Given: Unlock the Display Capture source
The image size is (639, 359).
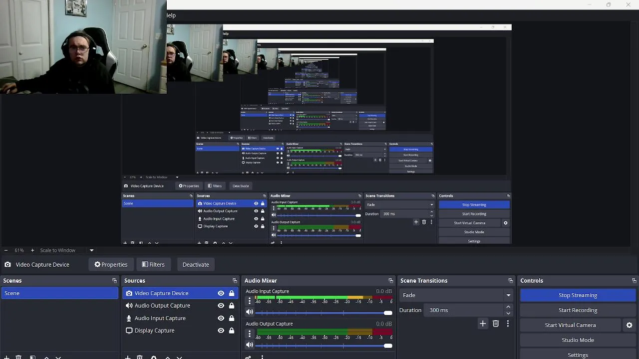Looking at the screenshot, I should pos(232,331).
